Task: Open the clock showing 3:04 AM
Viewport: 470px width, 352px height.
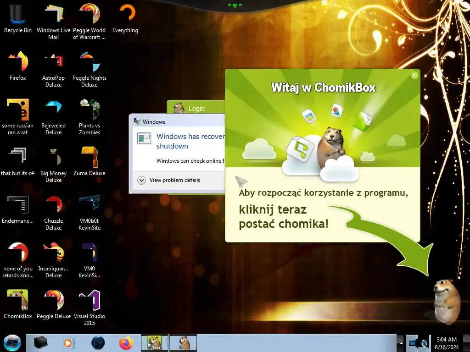Action: [447, 343]
